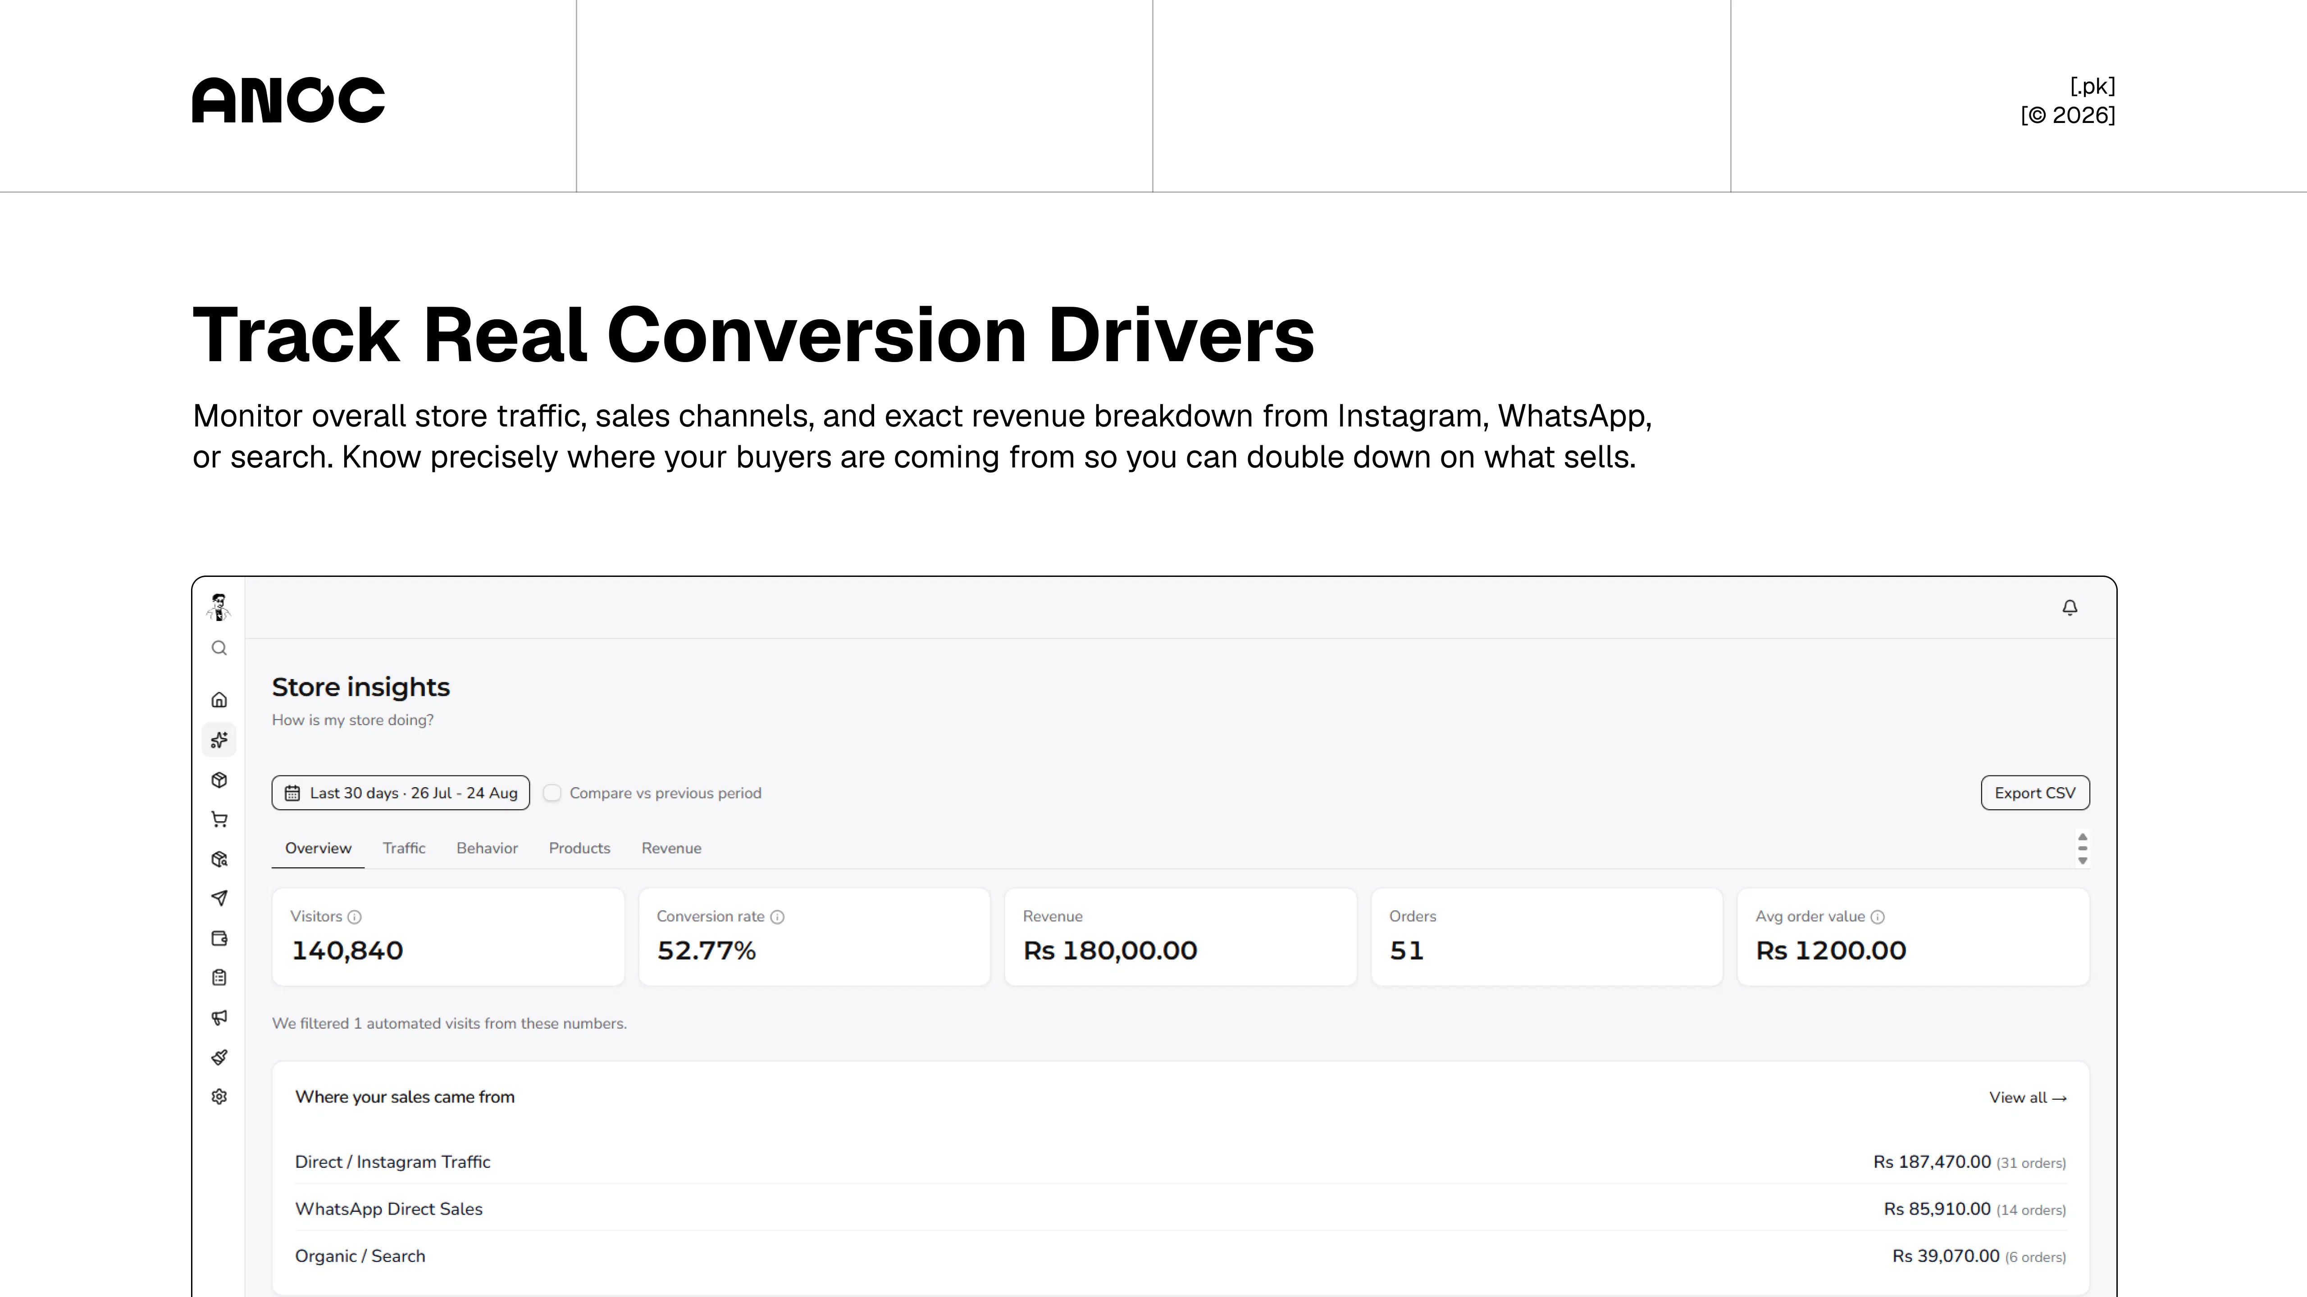The width and height of the screenshot is (2307, 1297).
Task: Open the wallet icon in sidebar
Action: pyautogui.click(x=219, y=938)
